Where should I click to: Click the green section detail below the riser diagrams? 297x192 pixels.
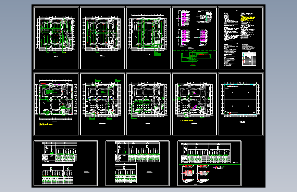(196, 56)
